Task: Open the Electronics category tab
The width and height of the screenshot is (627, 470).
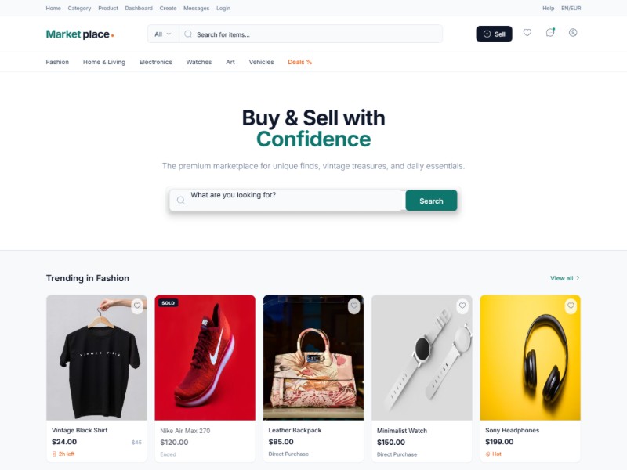Action: click(x=155, y=62)
